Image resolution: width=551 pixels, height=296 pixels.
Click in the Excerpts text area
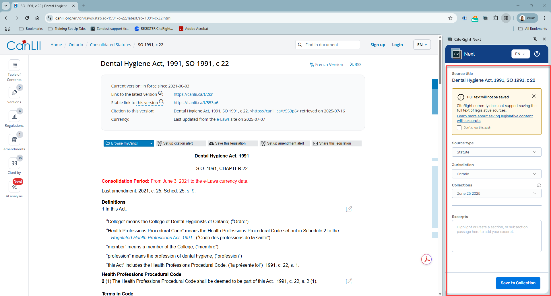[496, 236]
